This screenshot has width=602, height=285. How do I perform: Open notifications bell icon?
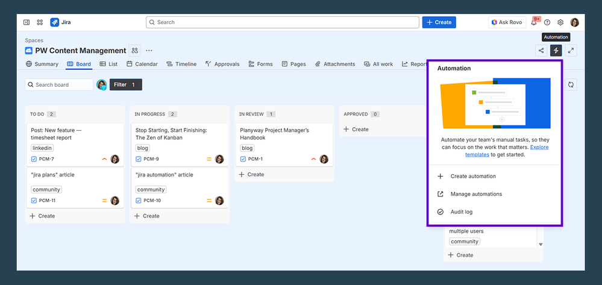(x=534, y=22)
